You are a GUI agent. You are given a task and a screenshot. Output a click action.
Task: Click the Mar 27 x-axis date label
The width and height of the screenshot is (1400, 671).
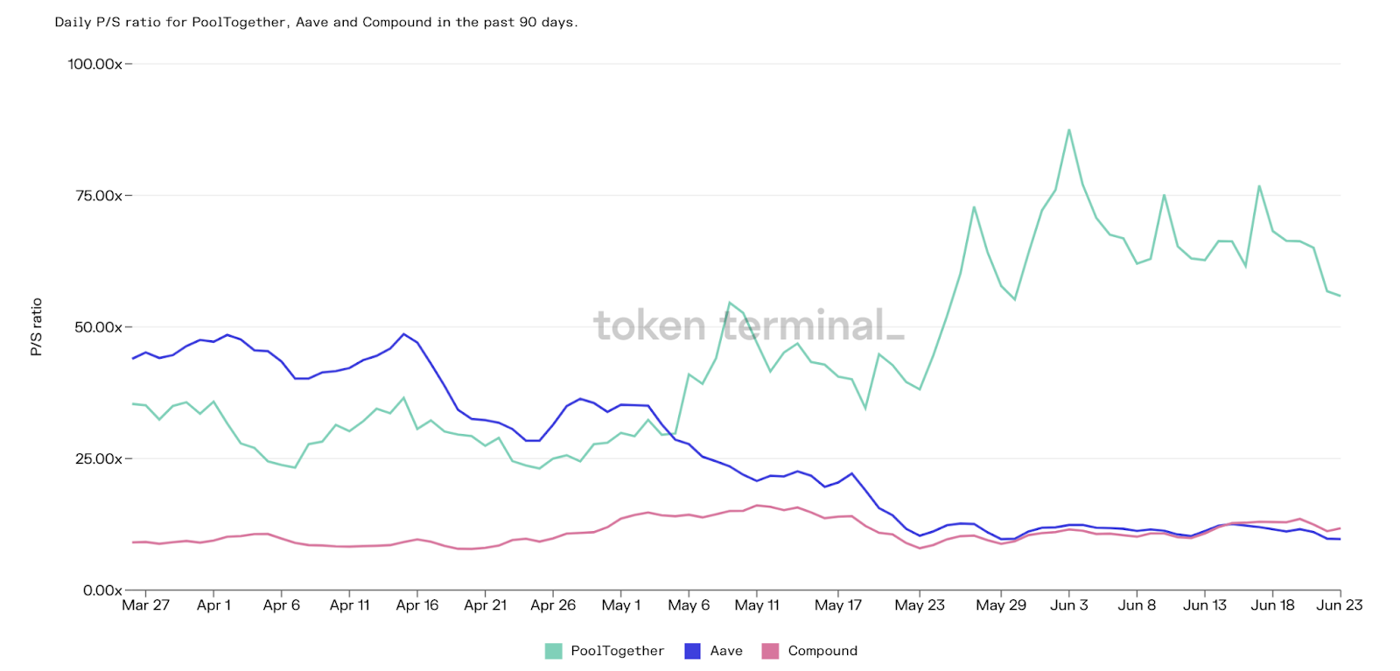145,605
